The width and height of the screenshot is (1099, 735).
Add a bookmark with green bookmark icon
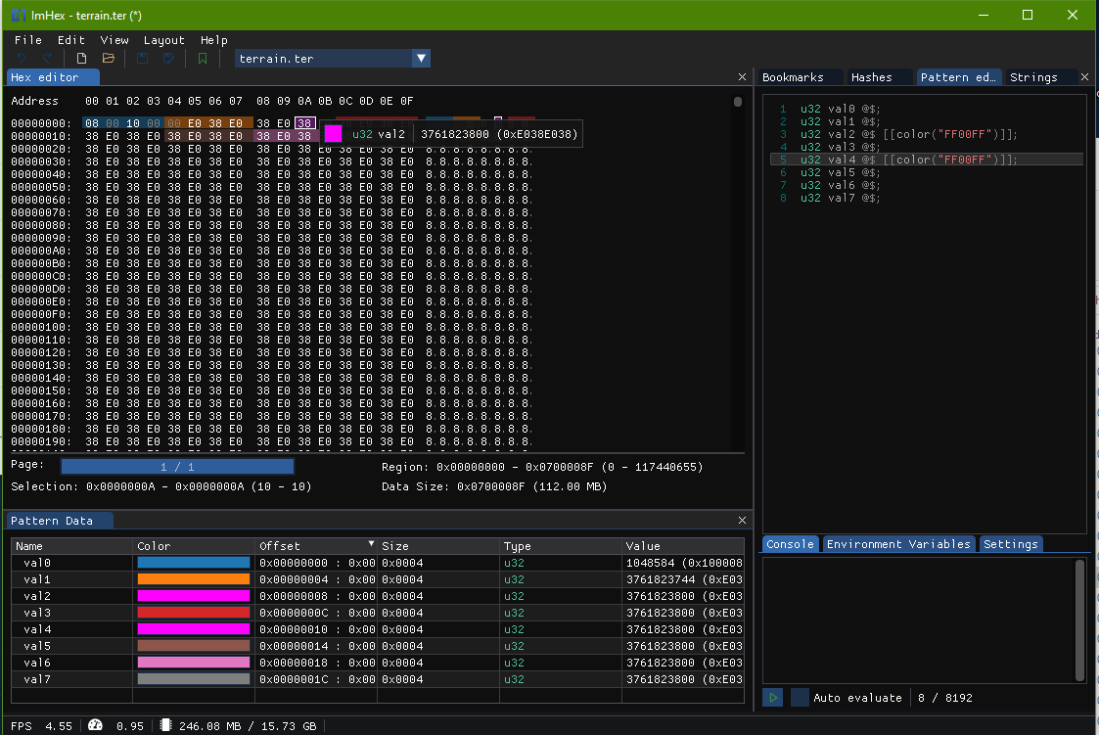coord(203,59)
